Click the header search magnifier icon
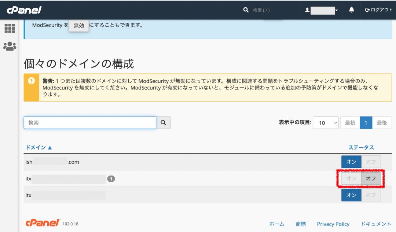The image size is (396, 232). (246, 10)
